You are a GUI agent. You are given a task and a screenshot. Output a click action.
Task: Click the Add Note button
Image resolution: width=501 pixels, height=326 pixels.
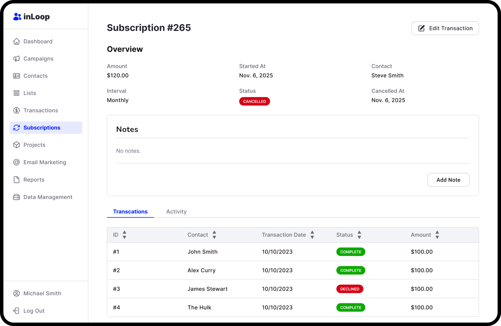click(448, 180)
